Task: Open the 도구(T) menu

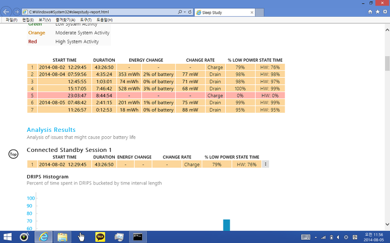Action: 86,20
